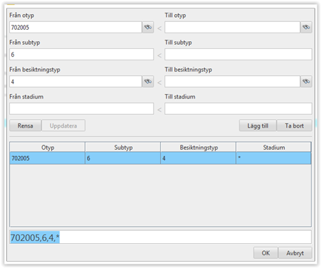Sort by the Otyp column header
The image size is (321, 268).
(47, 147)
